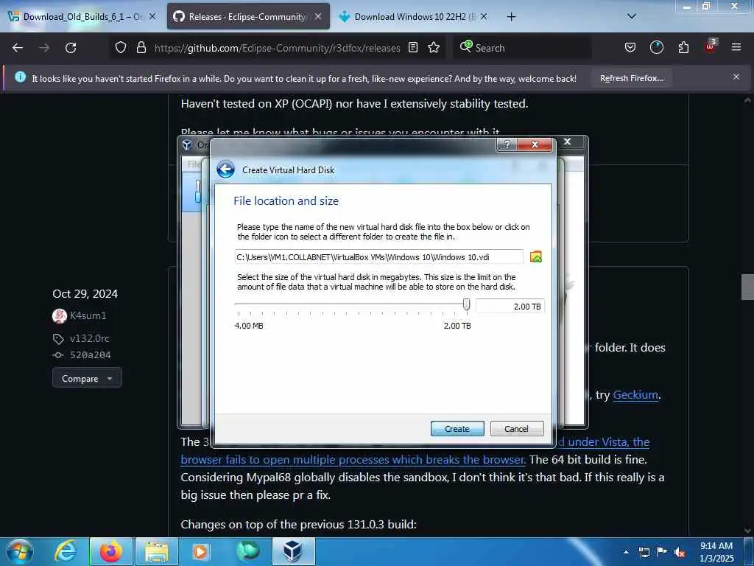
Task: Click the disk size slider handle
Action: coord(466,304)
